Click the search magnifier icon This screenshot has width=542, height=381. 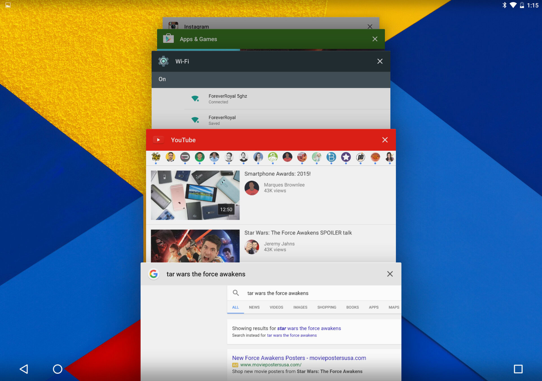(x=236, y=293)
